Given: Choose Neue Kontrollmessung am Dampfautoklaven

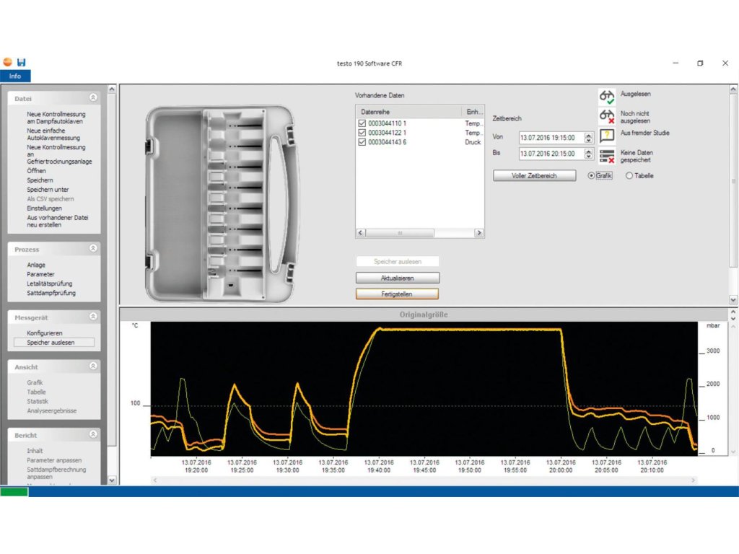Looking at the screenshot, I should tap(56, 118).
